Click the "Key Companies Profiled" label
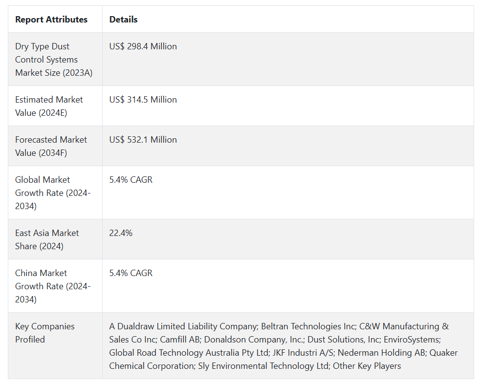The width and height of the screenshot is (481, 385). [x=45, y=333]
